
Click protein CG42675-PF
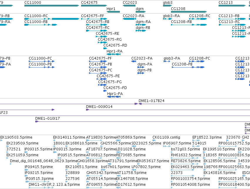tap(98, 61)
